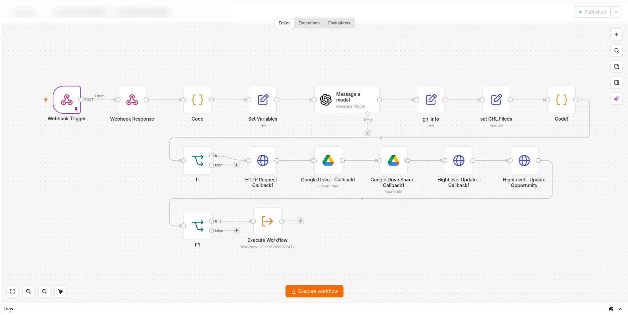Open the Set Variables node

click(263, 100)
